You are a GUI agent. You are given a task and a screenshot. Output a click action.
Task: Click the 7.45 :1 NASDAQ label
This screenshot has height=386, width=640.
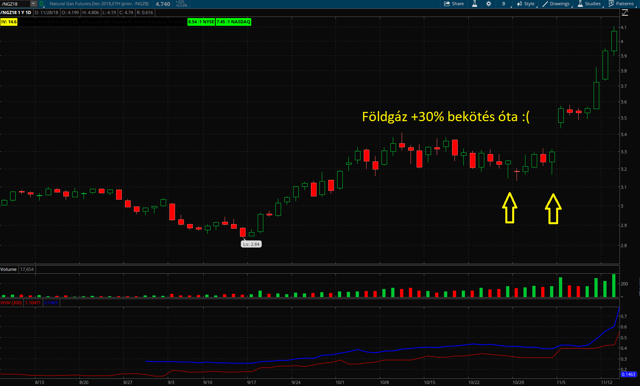[233, 22]
